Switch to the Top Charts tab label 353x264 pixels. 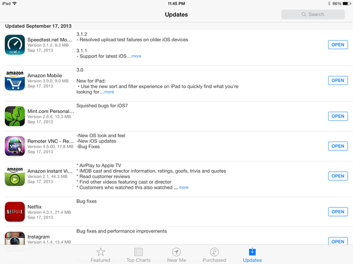138,260
